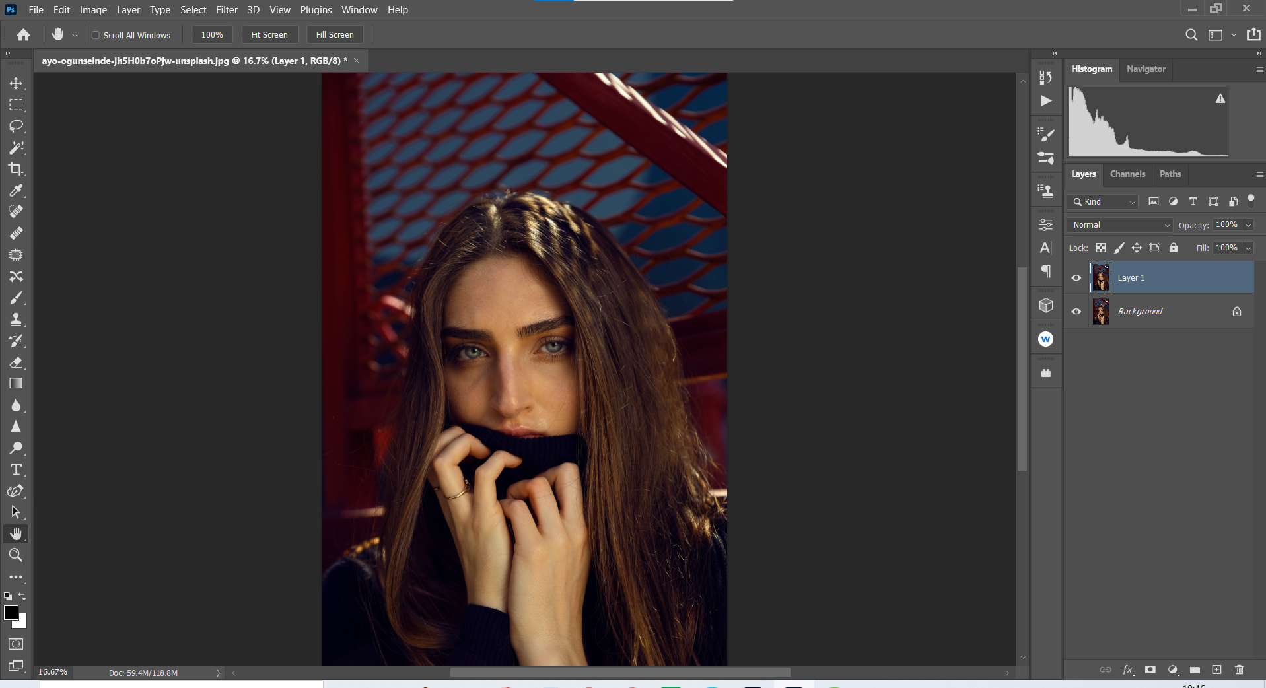1266x688 pixels.
Task: Hide the Background layer visibility
Action: [1076, 311]
